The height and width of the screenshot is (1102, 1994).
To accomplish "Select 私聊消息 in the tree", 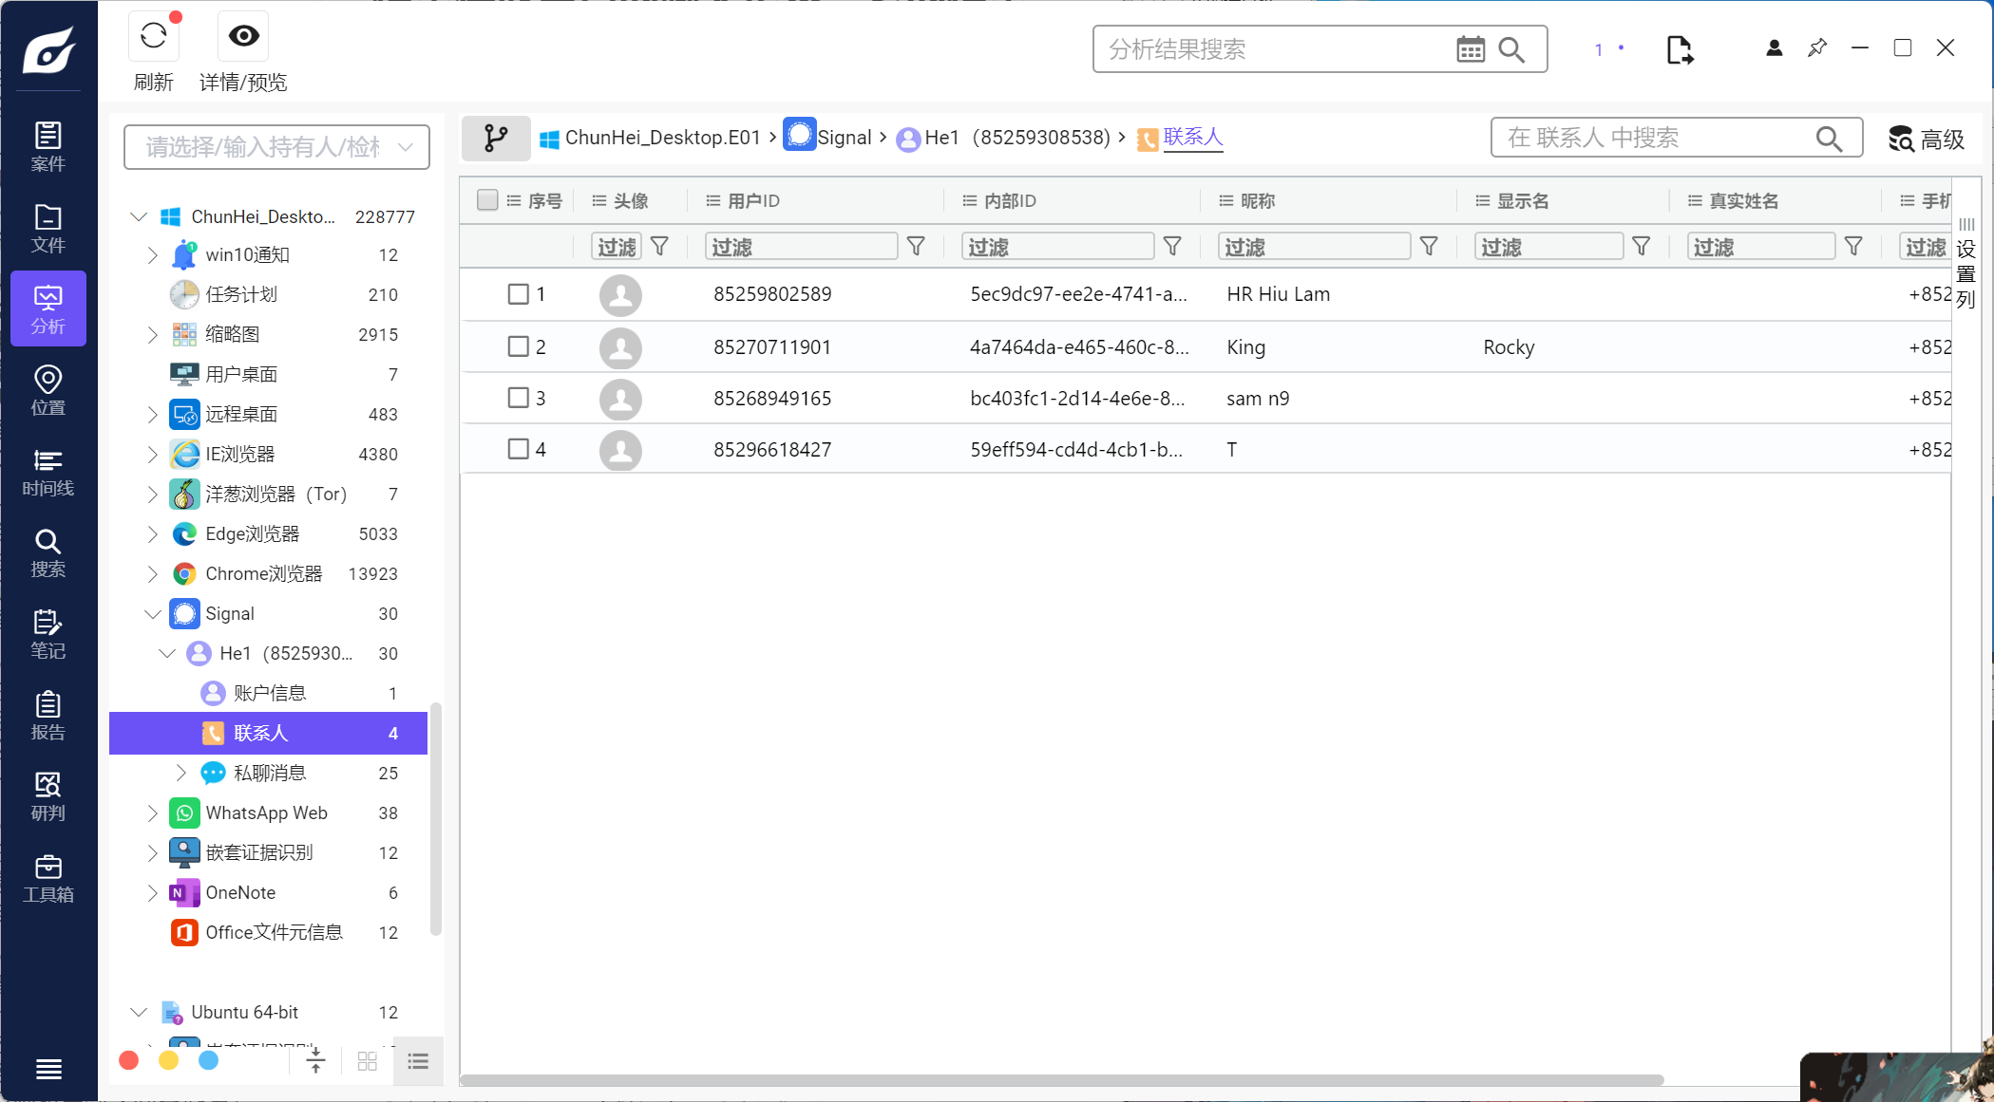I will pos(270,773).
